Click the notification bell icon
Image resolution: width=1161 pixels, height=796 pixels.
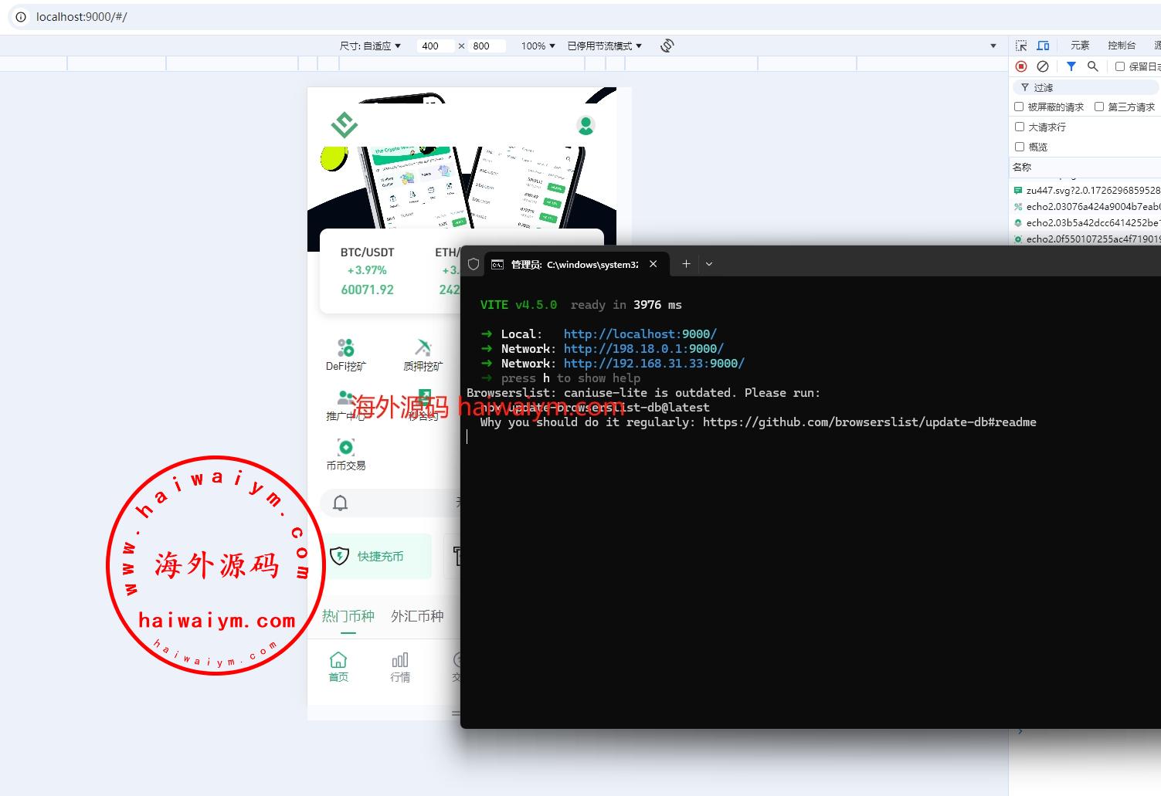coord(340,503)
